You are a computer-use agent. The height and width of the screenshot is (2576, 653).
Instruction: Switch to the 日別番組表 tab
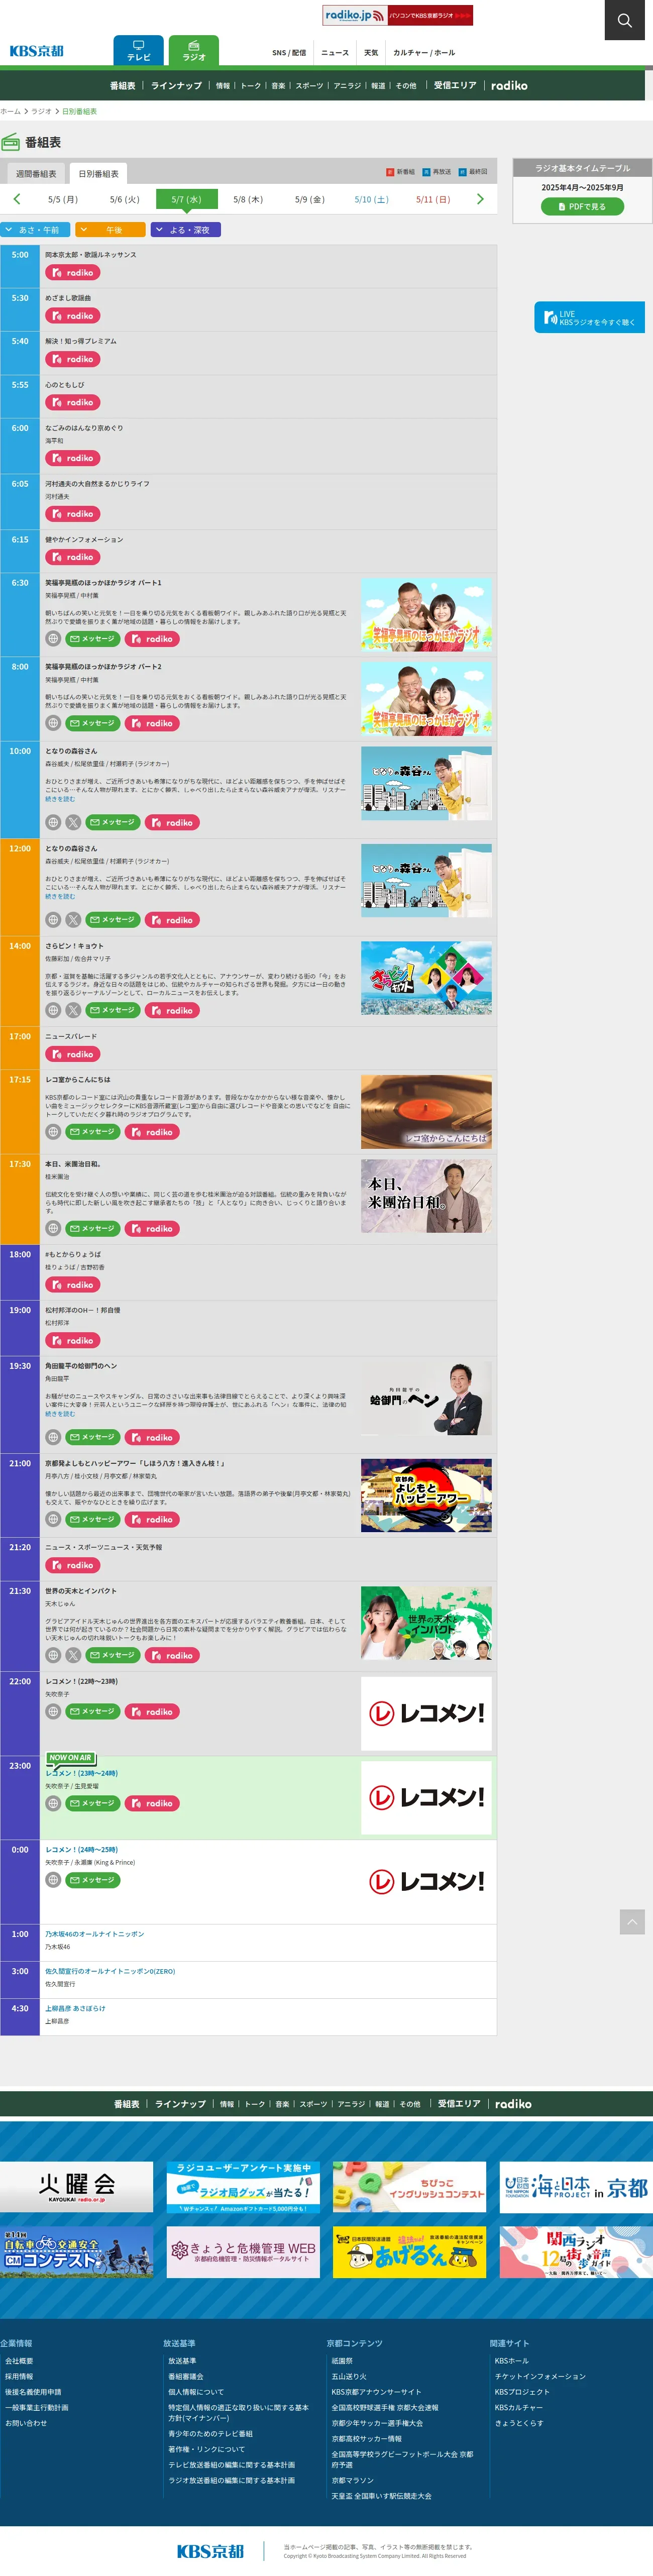click(x=98, y=174)
